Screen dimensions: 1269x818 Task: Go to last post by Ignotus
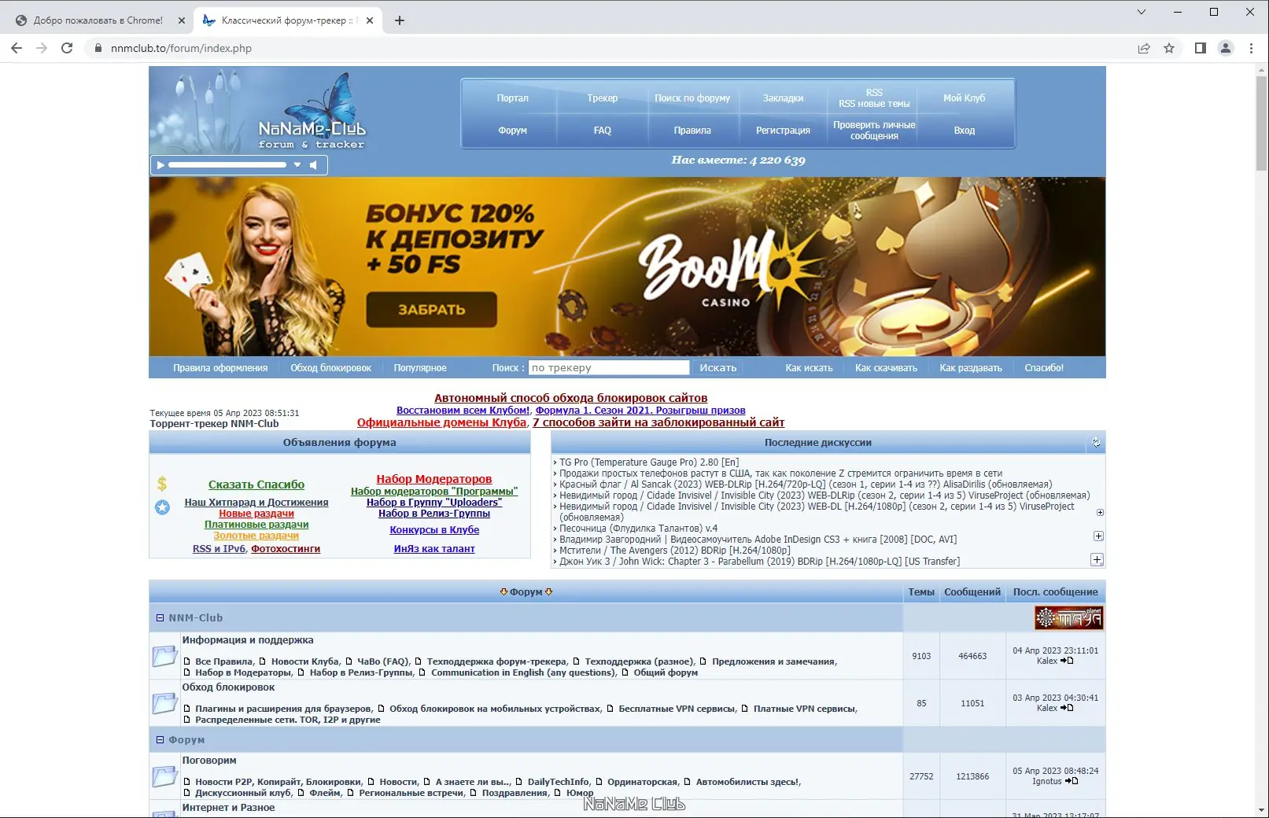coord(1072,781)
